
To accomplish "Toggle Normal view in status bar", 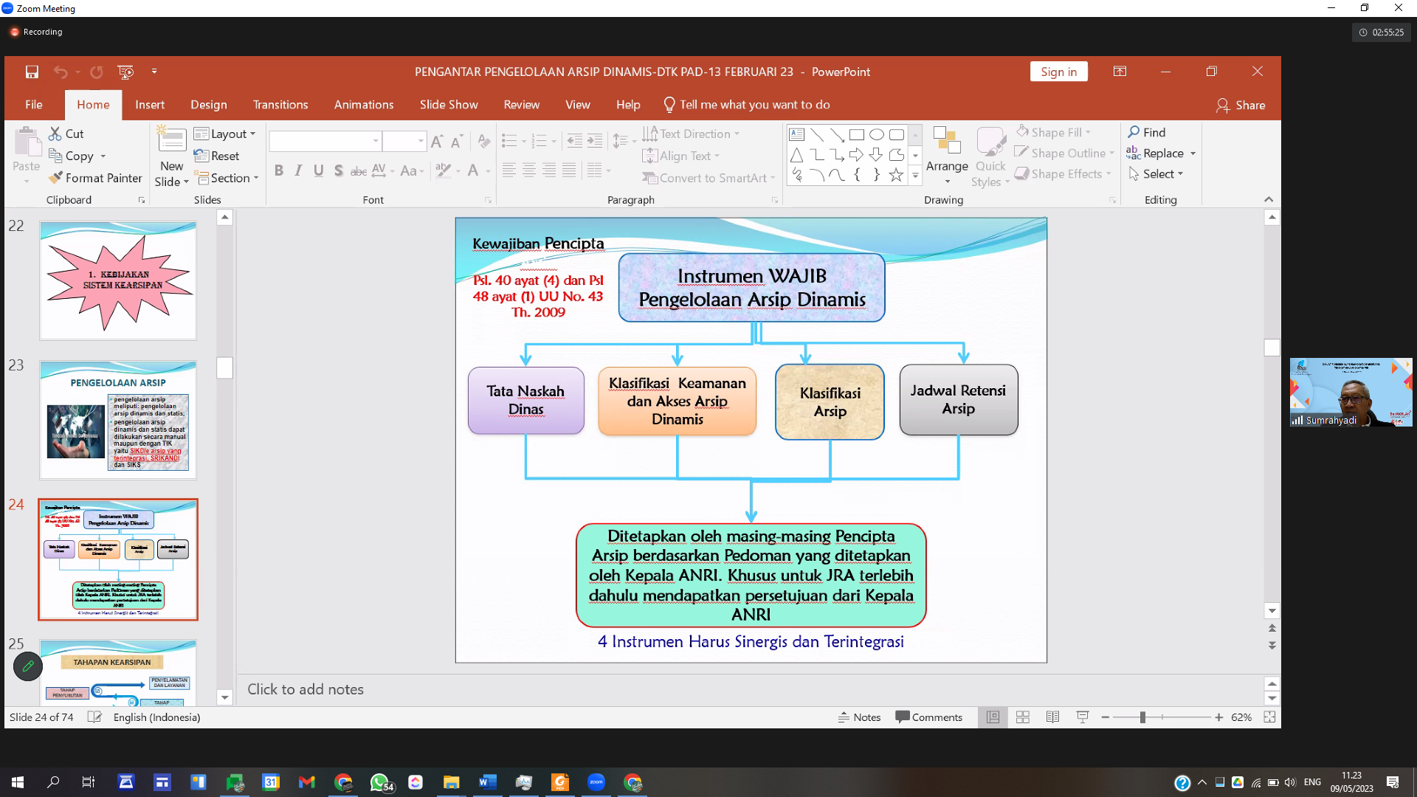I will tap(993, 717).
